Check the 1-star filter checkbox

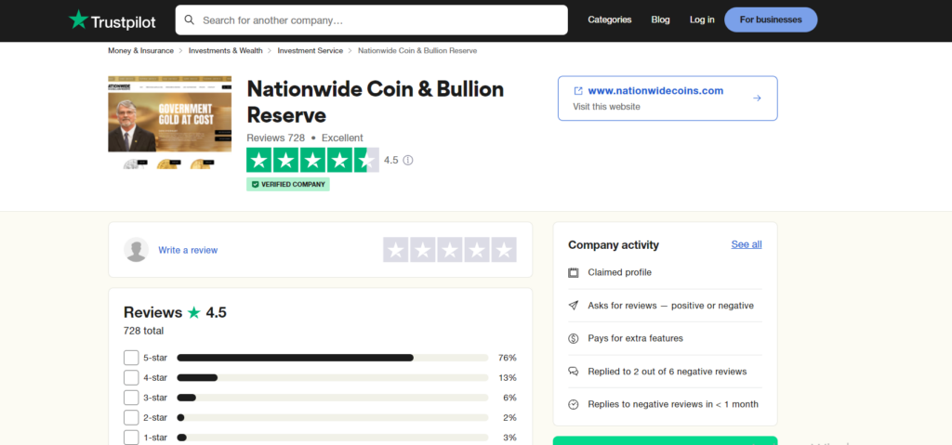click(x=131, y=438)
